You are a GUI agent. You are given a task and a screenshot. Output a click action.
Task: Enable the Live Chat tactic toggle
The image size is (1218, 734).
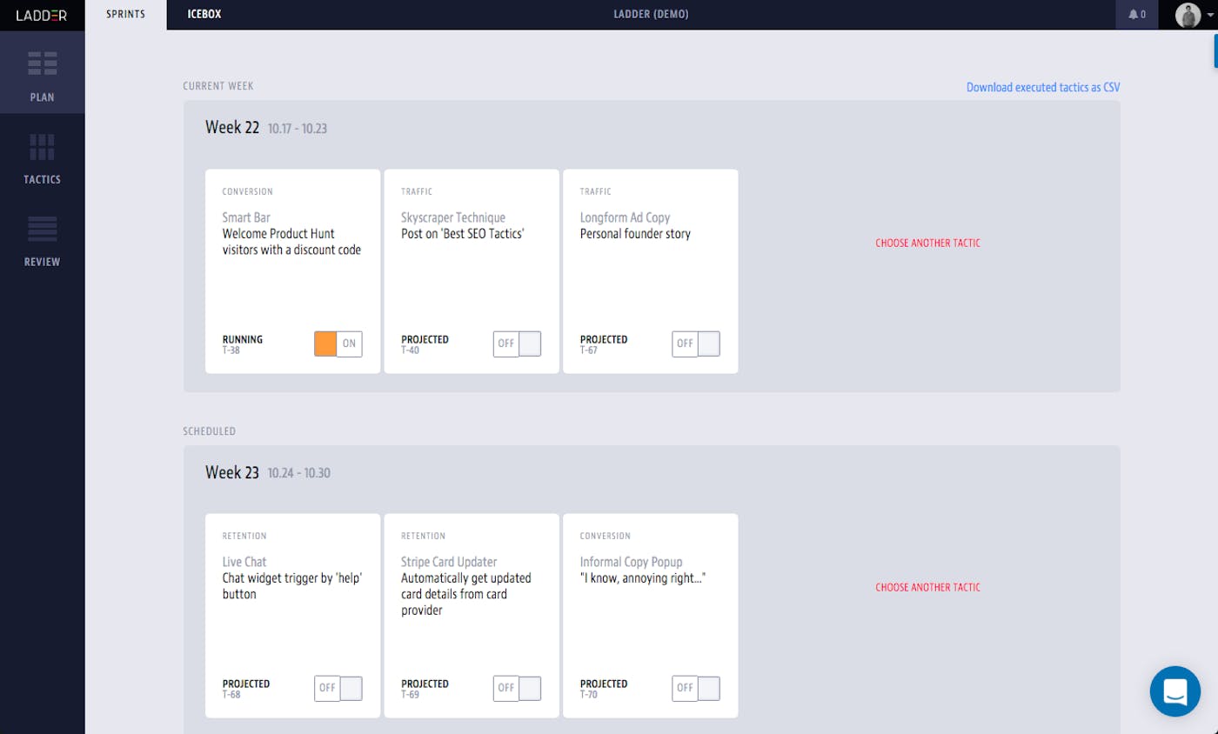(x=338, y=688)
